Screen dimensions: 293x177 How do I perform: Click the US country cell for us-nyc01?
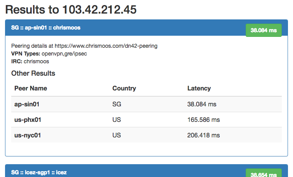click(x=117, y=135)
